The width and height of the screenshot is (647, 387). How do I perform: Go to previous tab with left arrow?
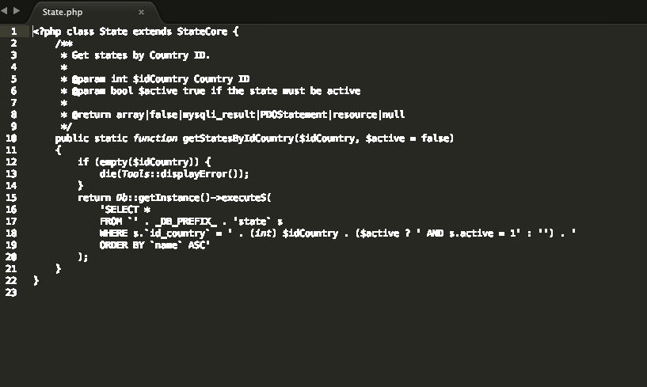point(4,11)
